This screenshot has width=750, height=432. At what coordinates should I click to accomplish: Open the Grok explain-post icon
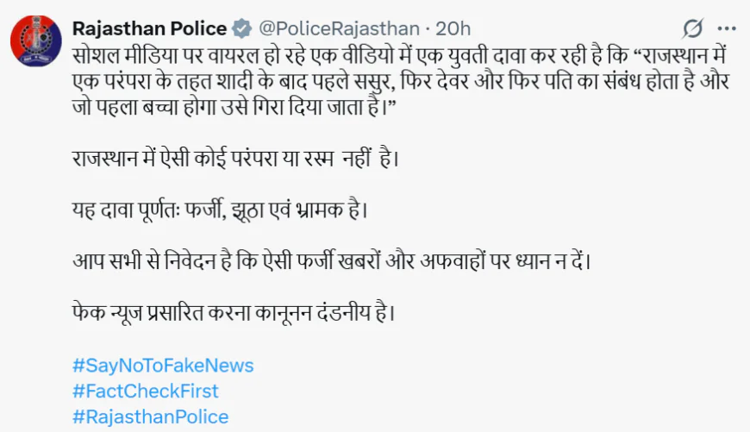[692, 29]
